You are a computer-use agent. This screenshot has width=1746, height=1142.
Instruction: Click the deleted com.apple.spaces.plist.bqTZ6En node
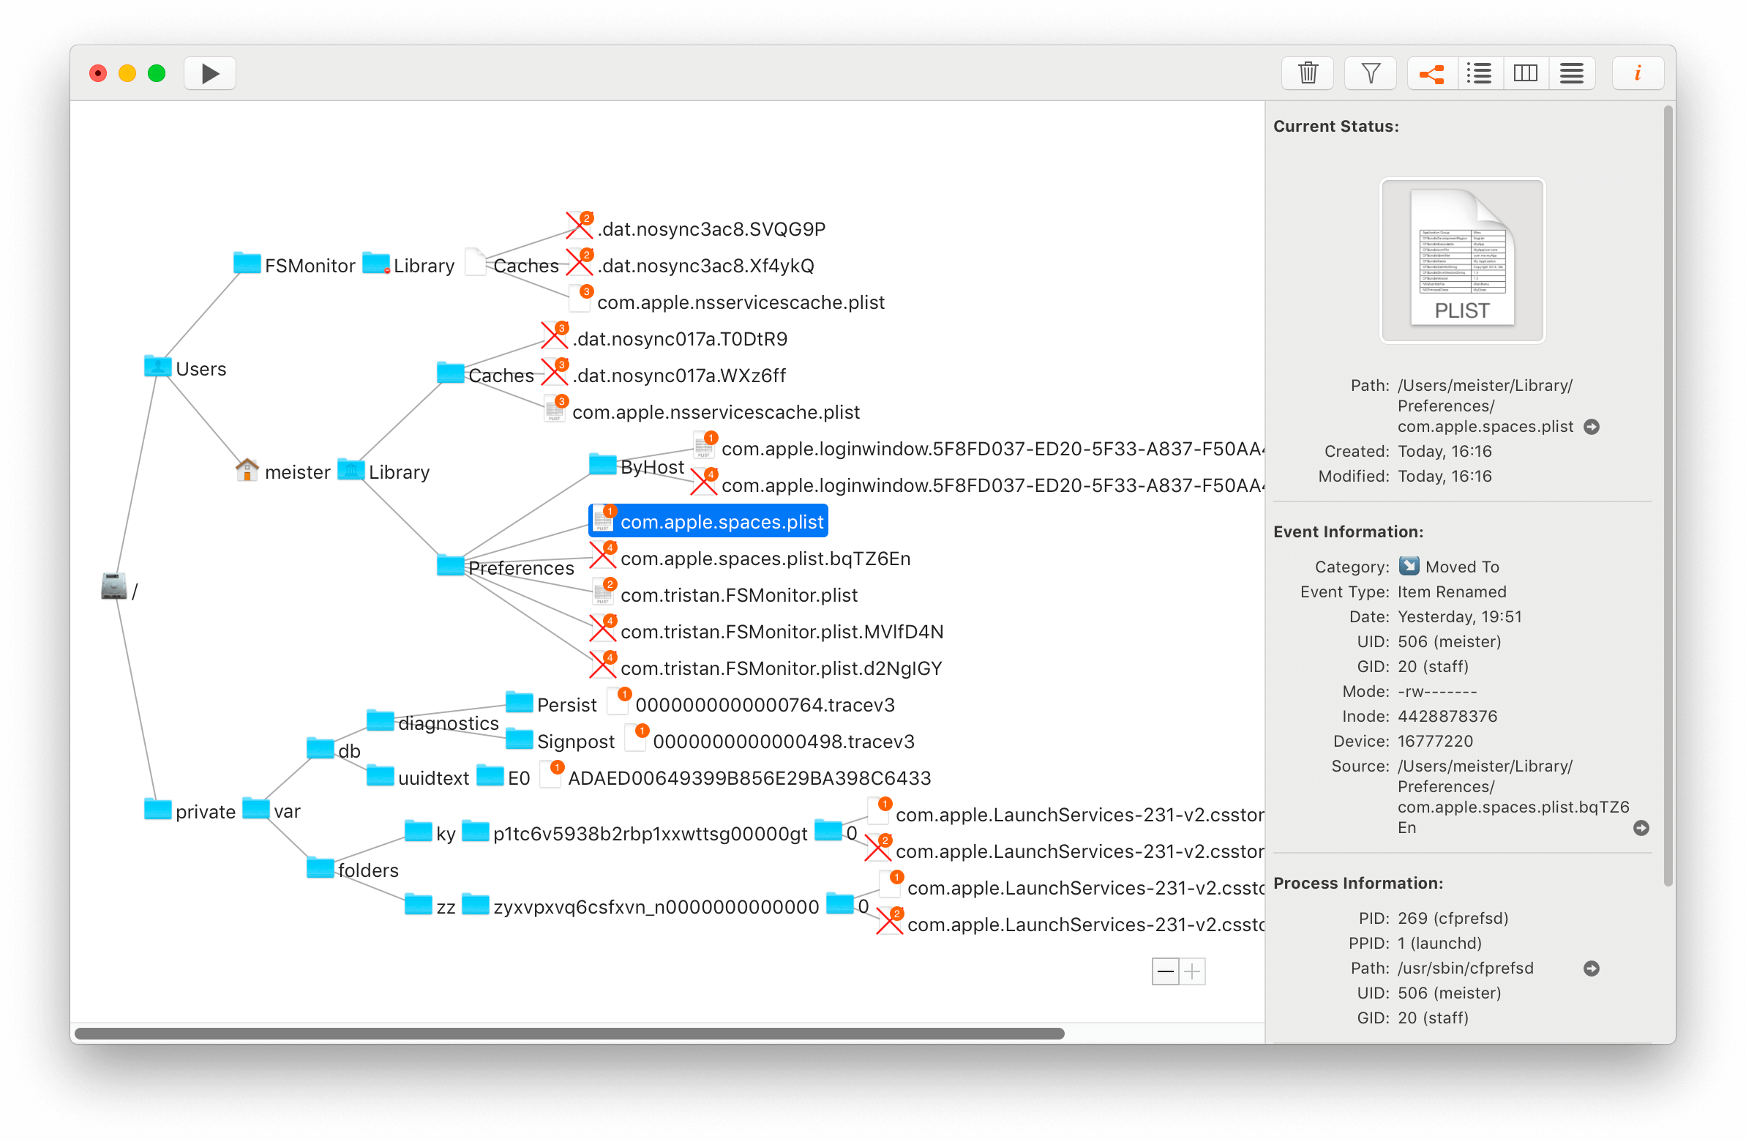point(765,559)
